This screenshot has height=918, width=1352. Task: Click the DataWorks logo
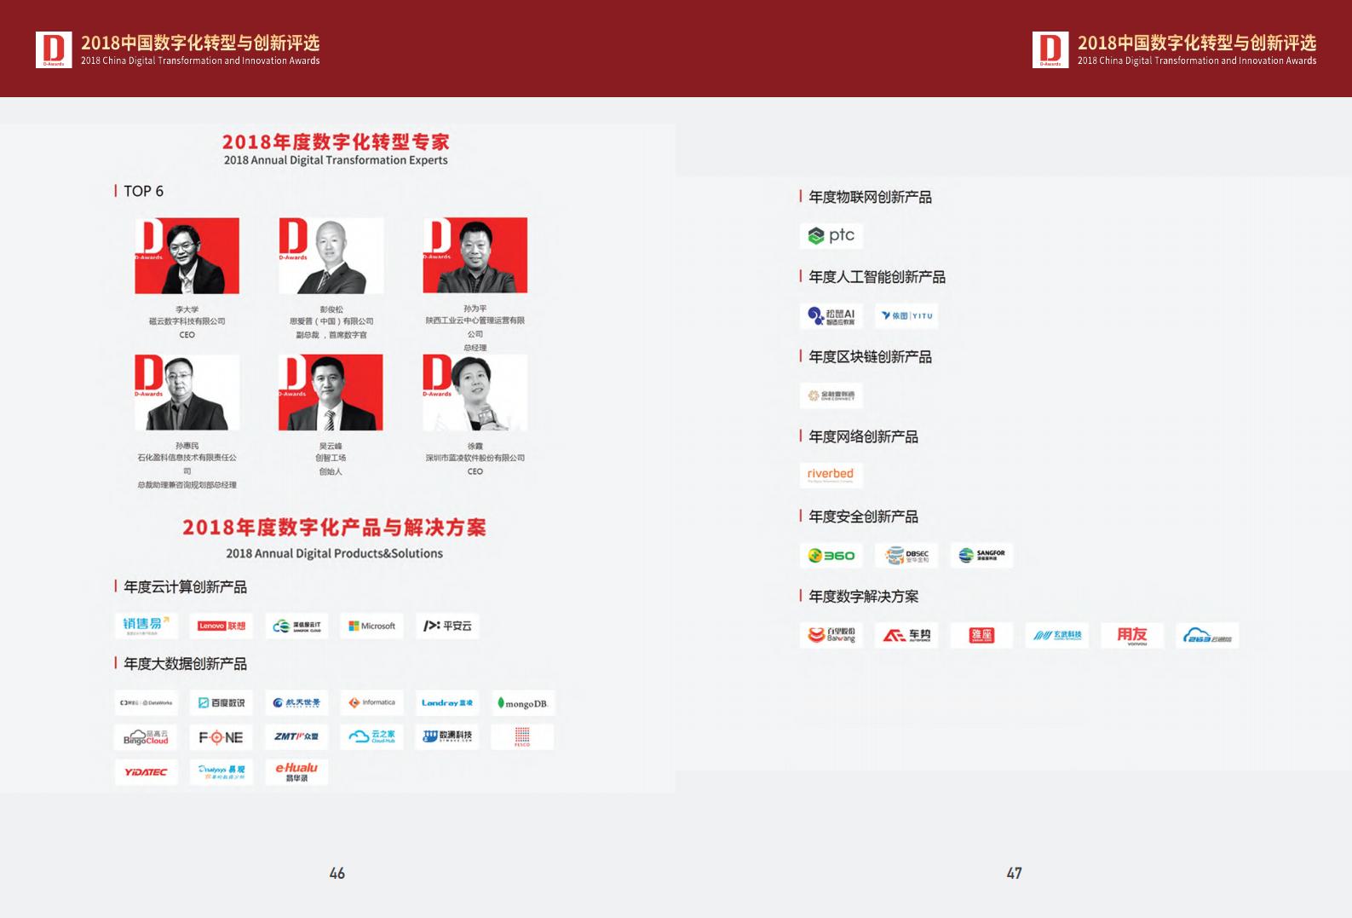pos(147,703)
